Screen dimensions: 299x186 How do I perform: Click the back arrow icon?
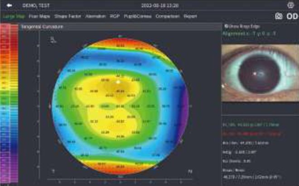(9, 5)
